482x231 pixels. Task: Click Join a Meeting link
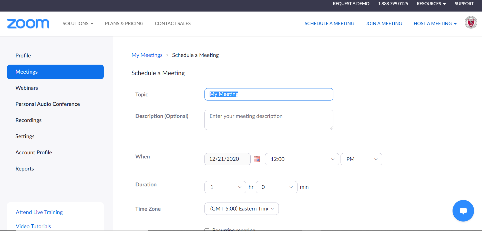coord(384,24)
